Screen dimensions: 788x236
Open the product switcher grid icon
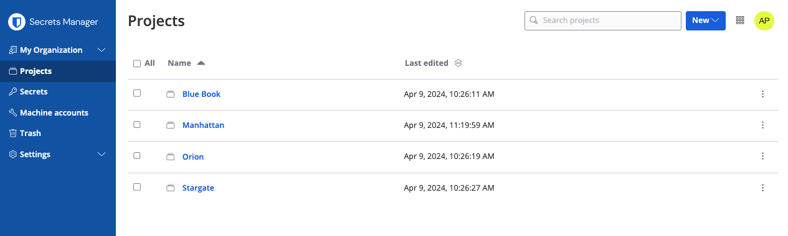tap(740, 20)
